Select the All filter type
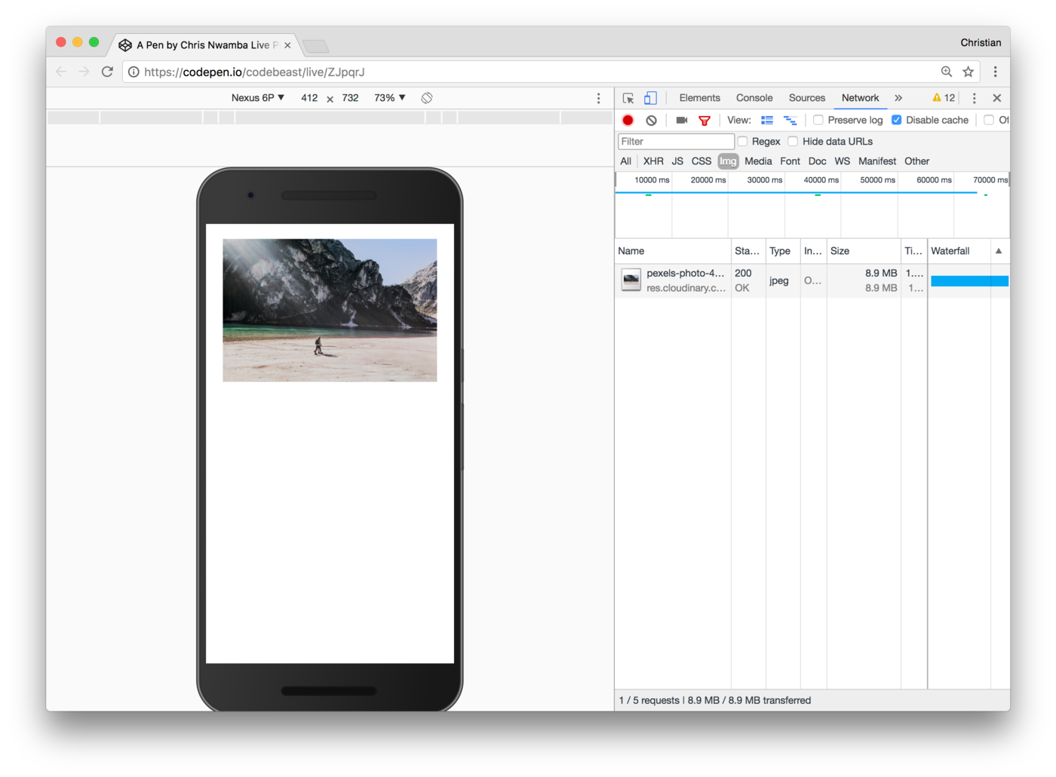The height and width of the screenshot is (777, 1056). (626, 161)
